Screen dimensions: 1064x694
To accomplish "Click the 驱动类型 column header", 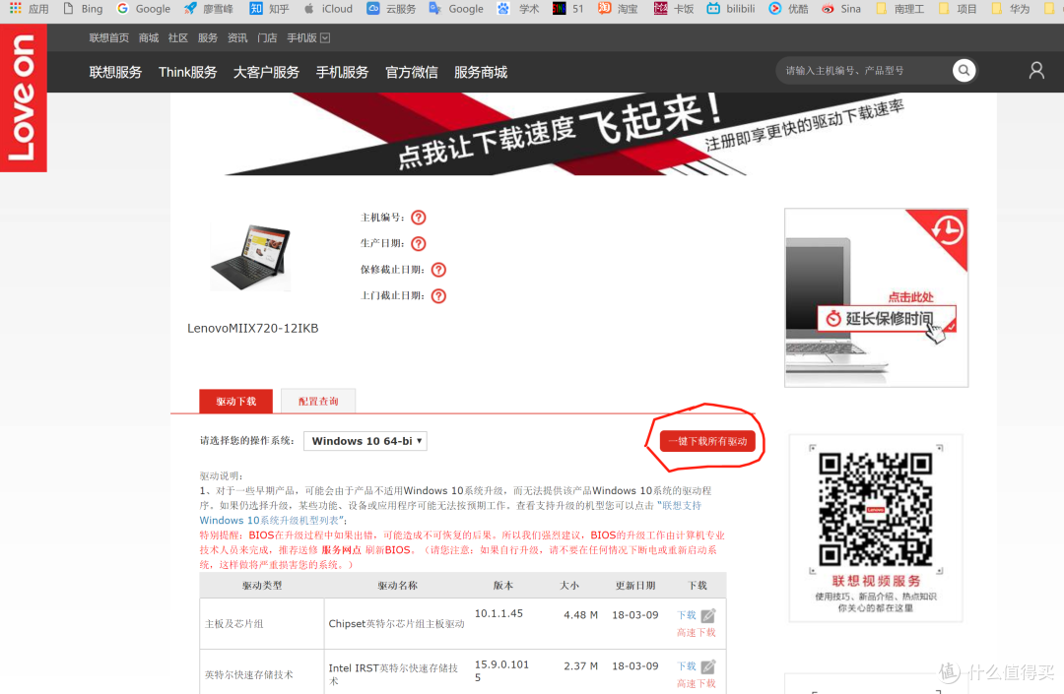I will coord(262,586).
